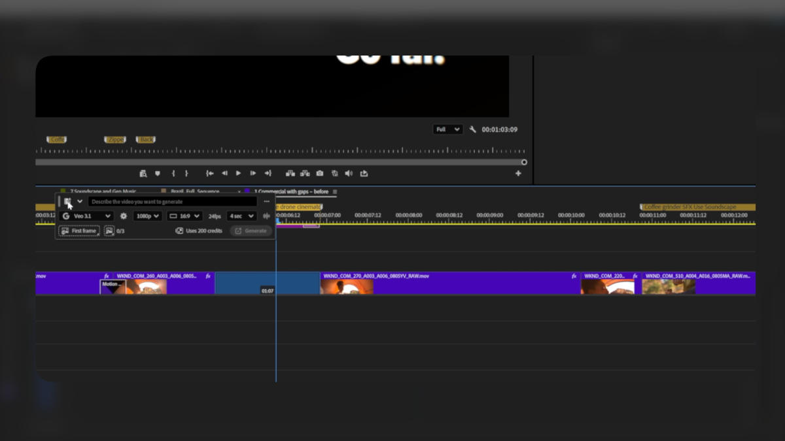
Task: Open the Veo 3.1 model dropdown
Action: [x=86, y=216]
